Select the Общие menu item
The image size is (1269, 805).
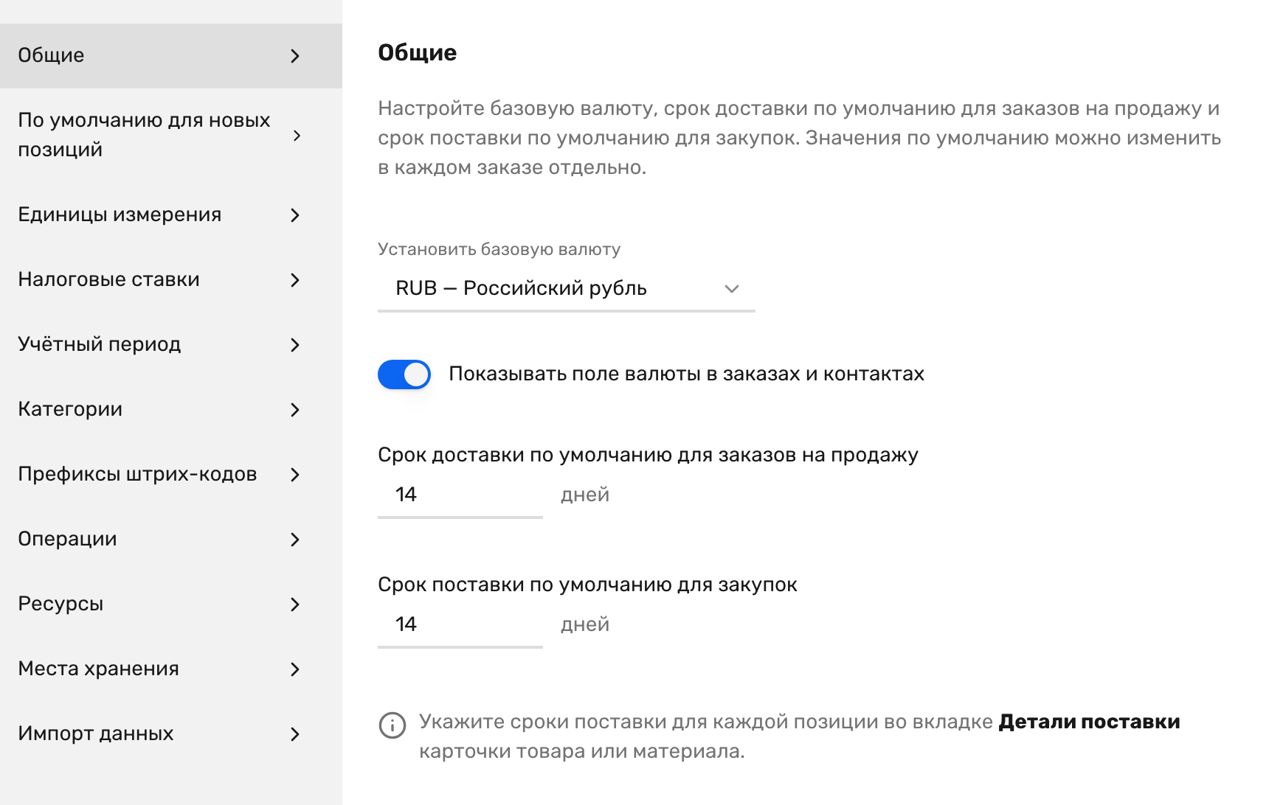(x=171, y=56)
